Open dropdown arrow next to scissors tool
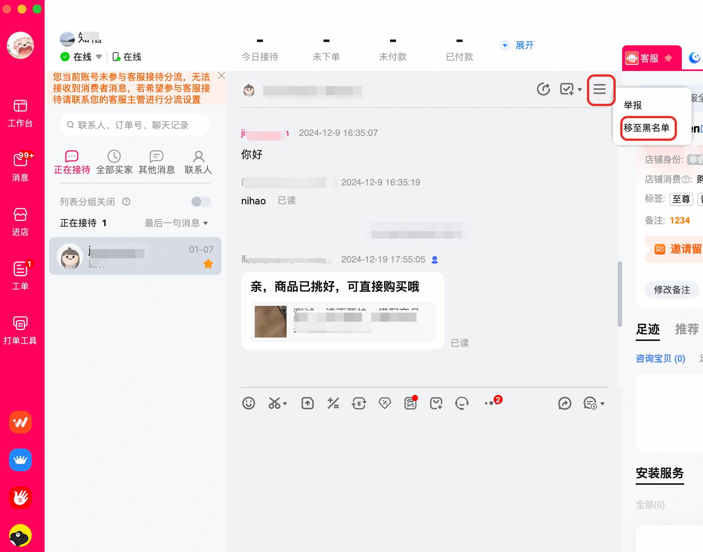 [x=285, y=404]
